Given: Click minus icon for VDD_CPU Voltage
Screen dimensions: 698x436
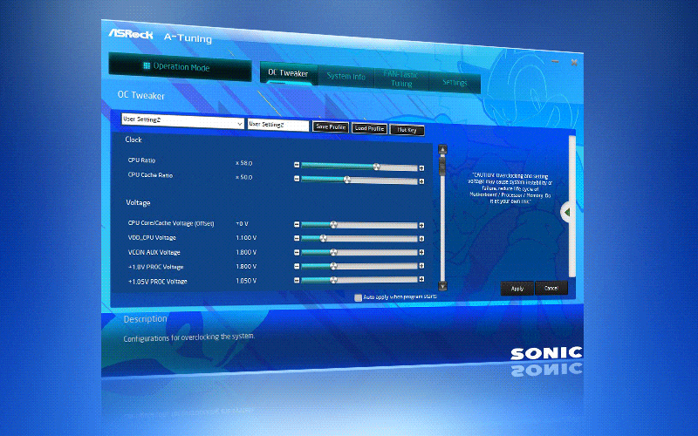Looking at the screenshot, I should point(297,238).
